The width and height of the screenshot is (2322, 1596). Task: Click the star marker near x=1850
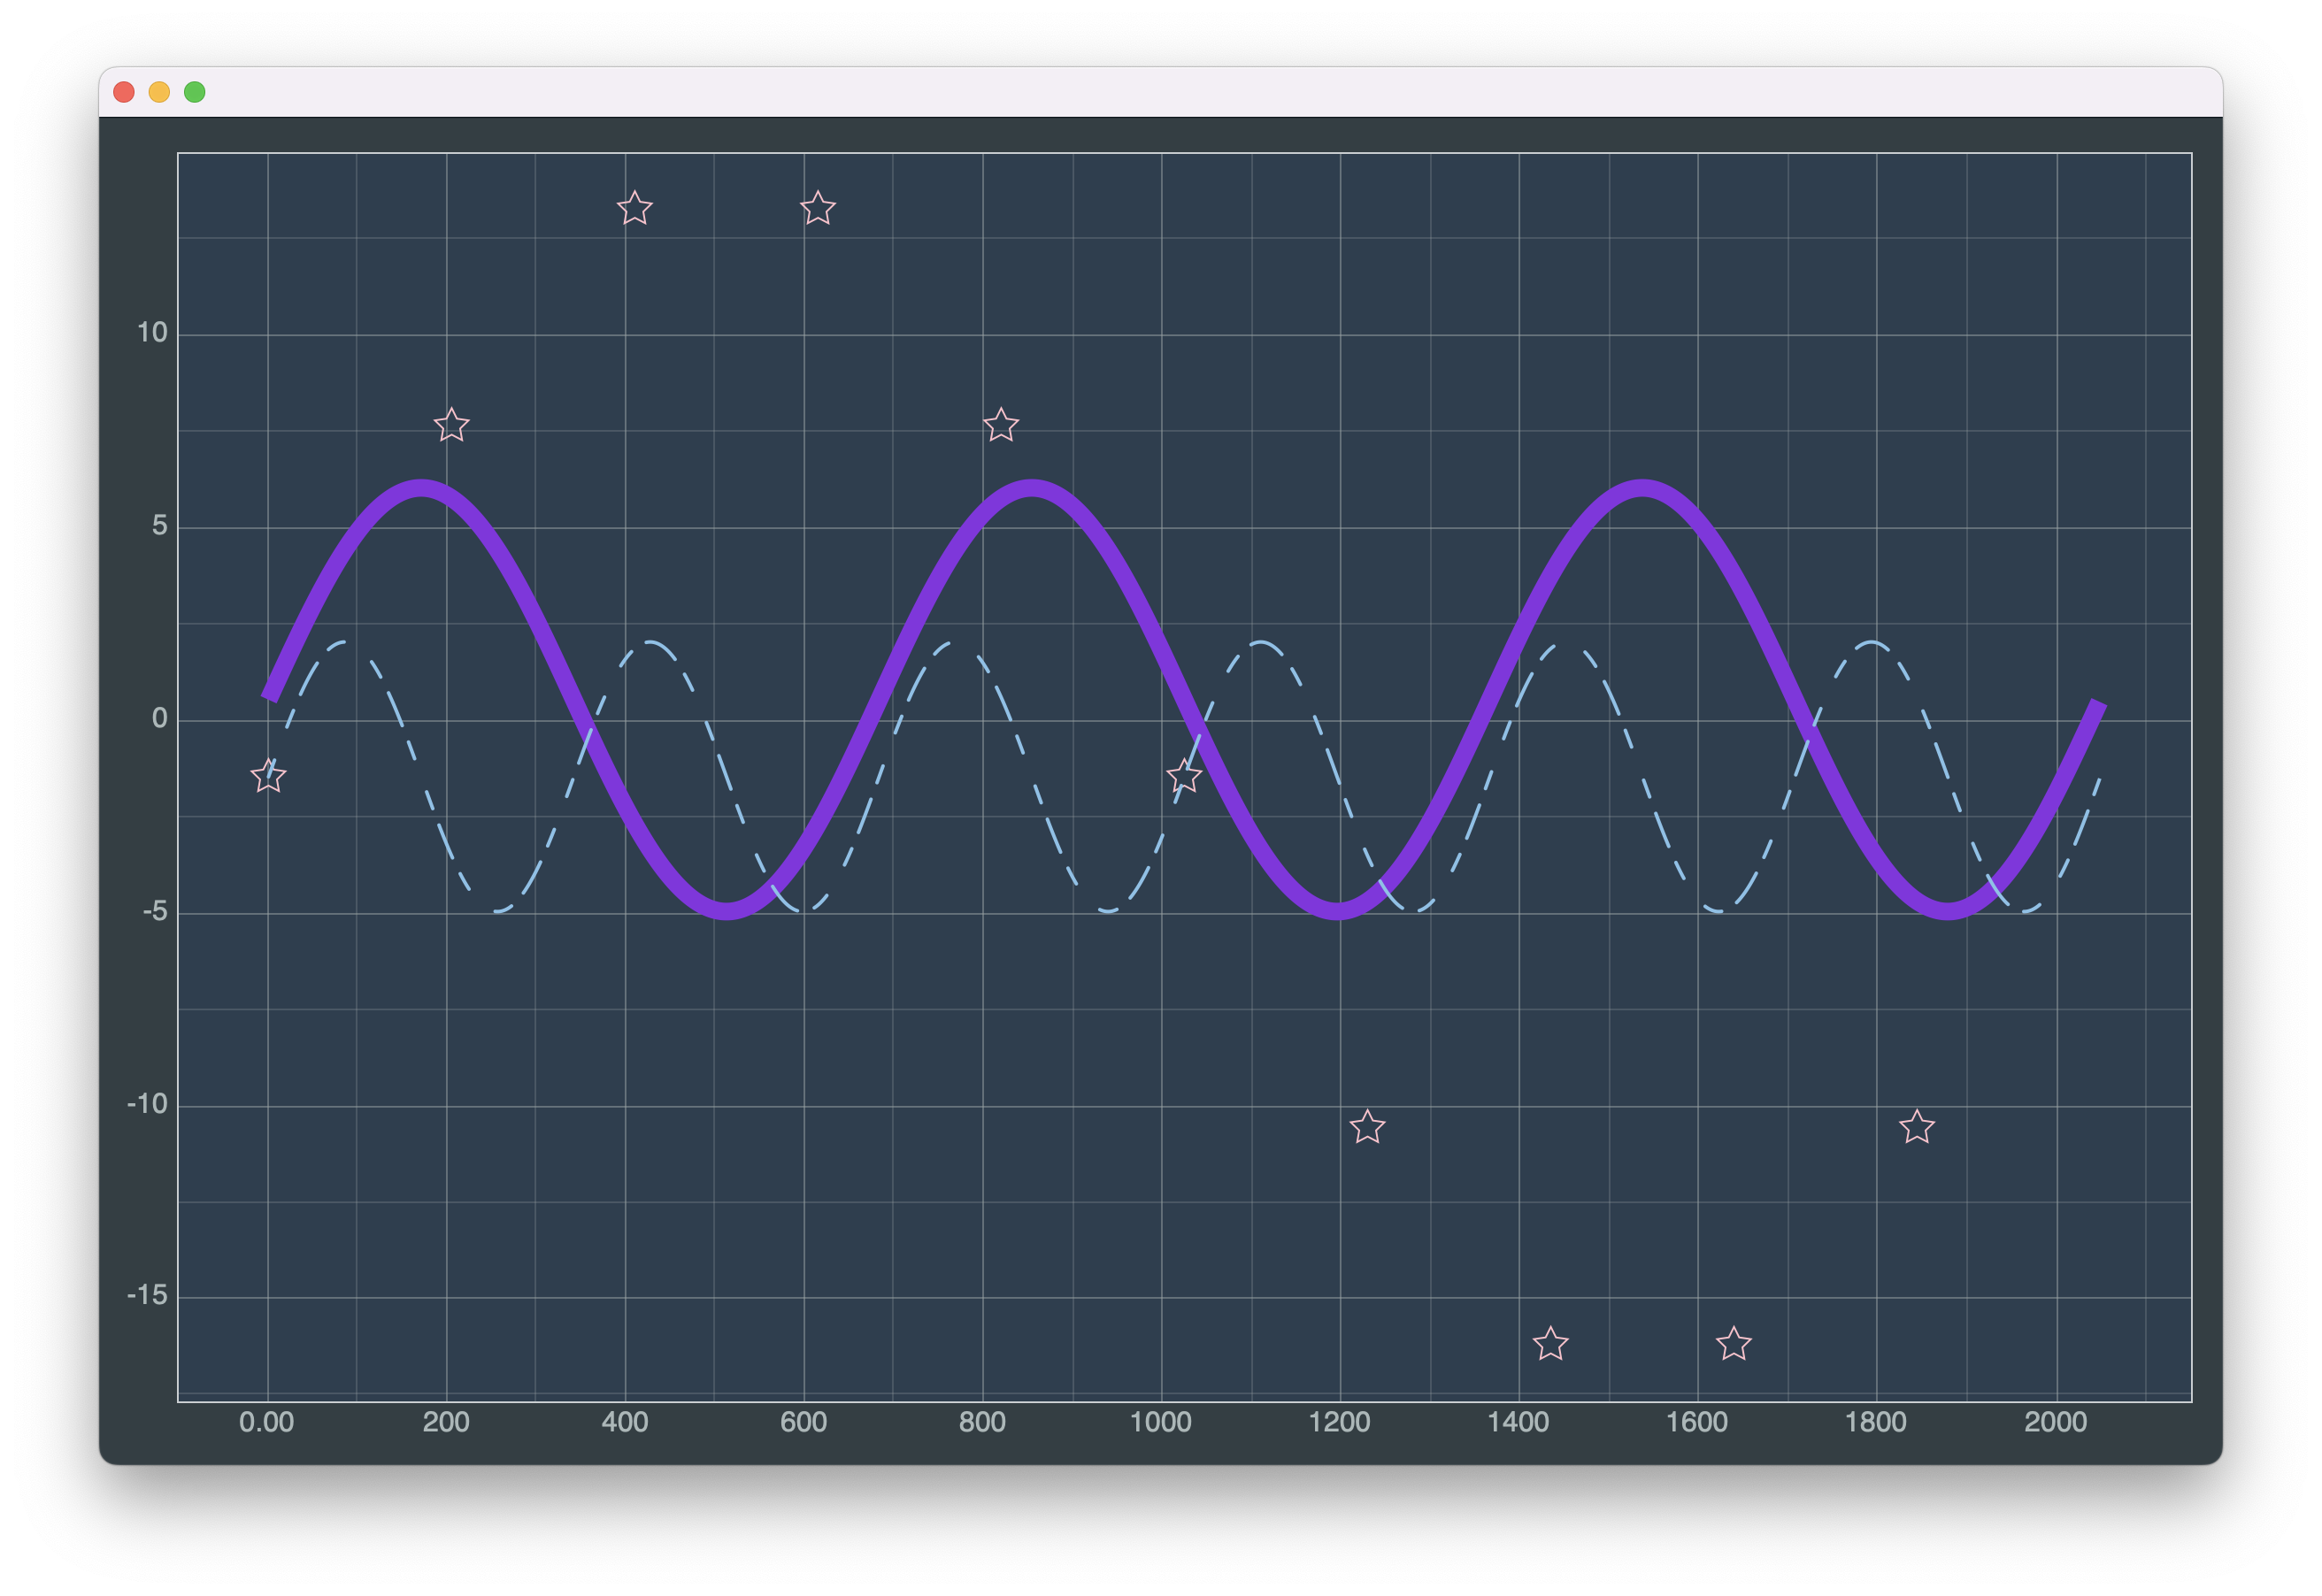1916,1128
